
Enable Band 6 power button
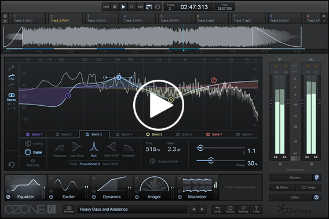click(178, 135)
